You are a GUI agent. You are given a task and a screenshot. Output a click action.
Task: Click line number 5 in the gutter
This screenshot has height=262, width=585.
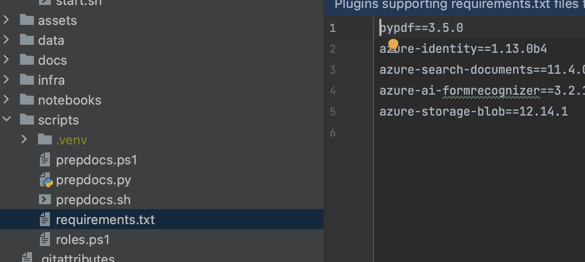click(x=332, y=112)
